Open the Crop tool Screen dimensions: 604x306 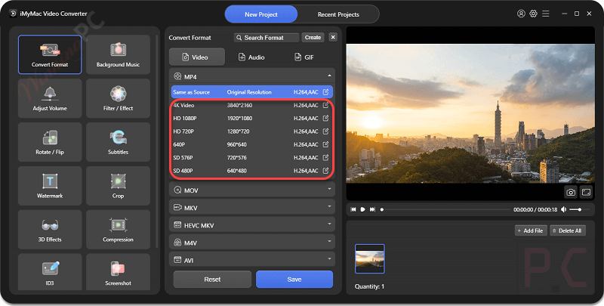(118, 186)
